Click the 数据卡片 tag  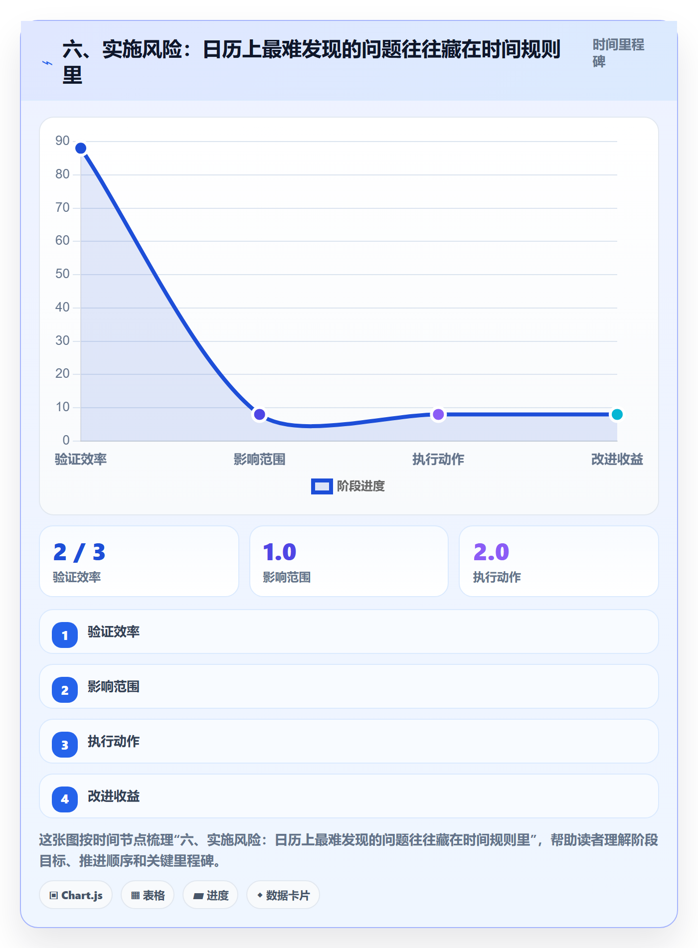(x=283, y=895)
